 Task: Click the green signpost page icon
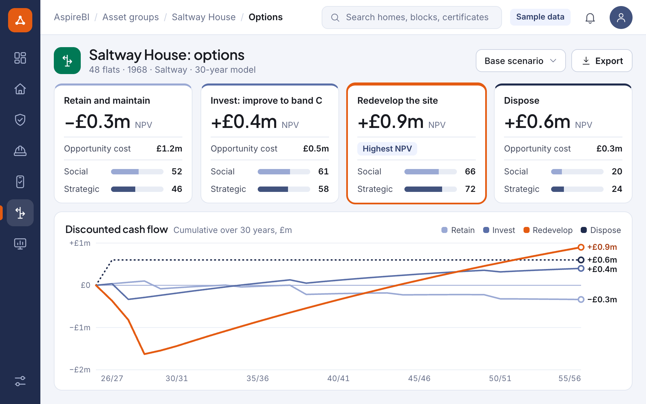(x=67, y=61)
